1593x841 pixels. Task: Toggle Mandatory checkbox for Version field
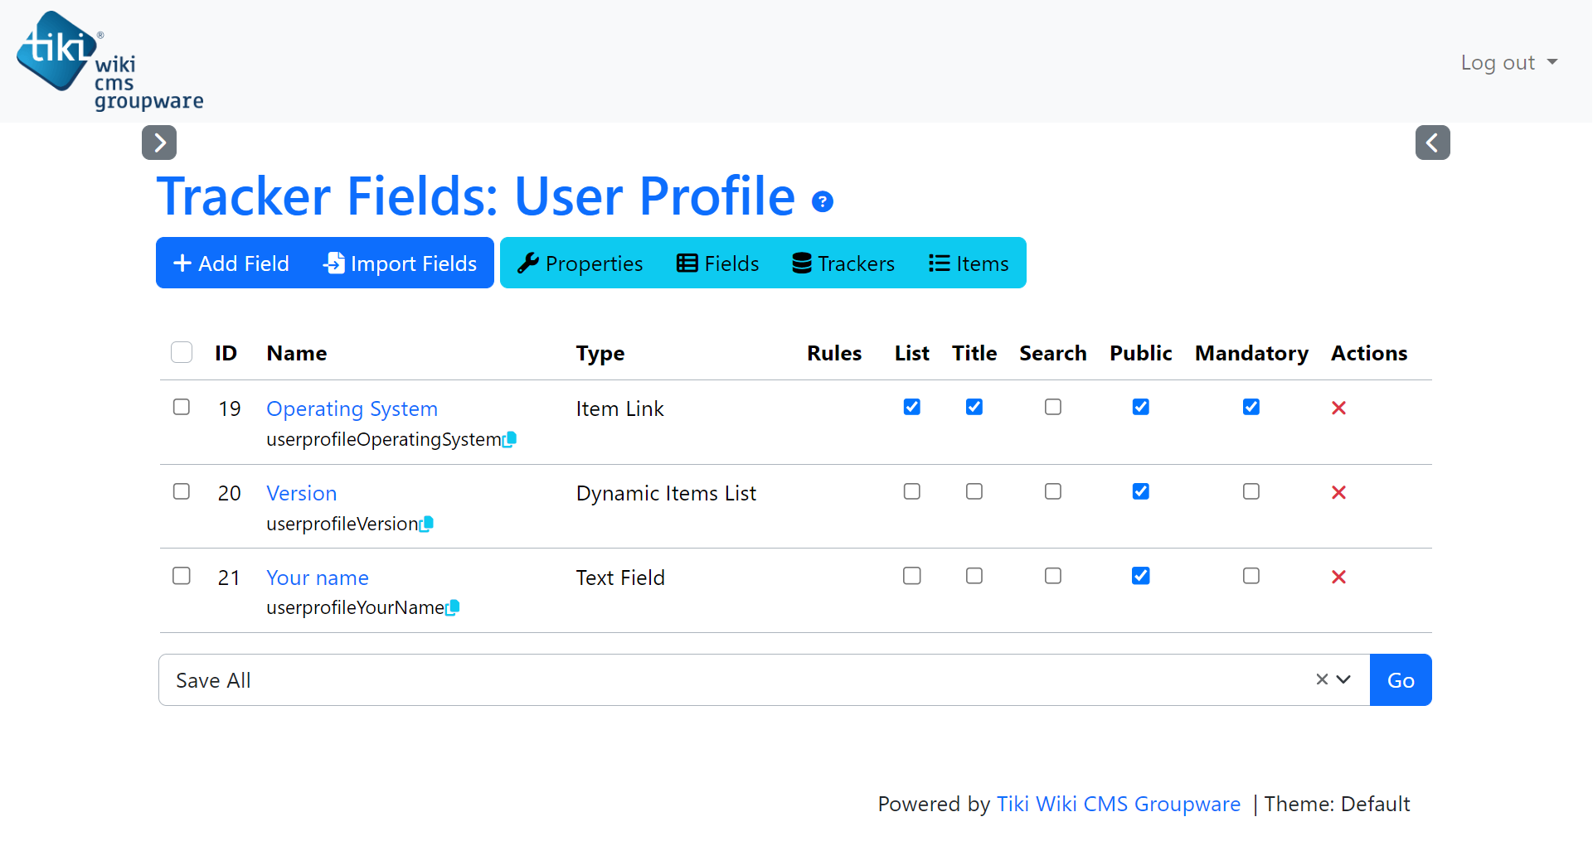(1251, 491)
